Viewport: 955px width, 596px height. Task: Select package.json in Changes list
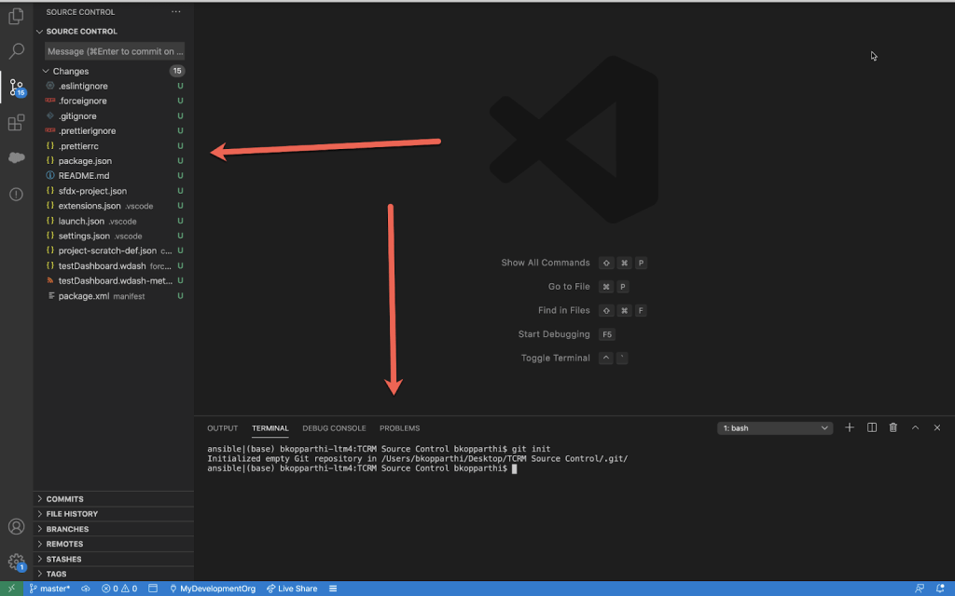[85, 161]
